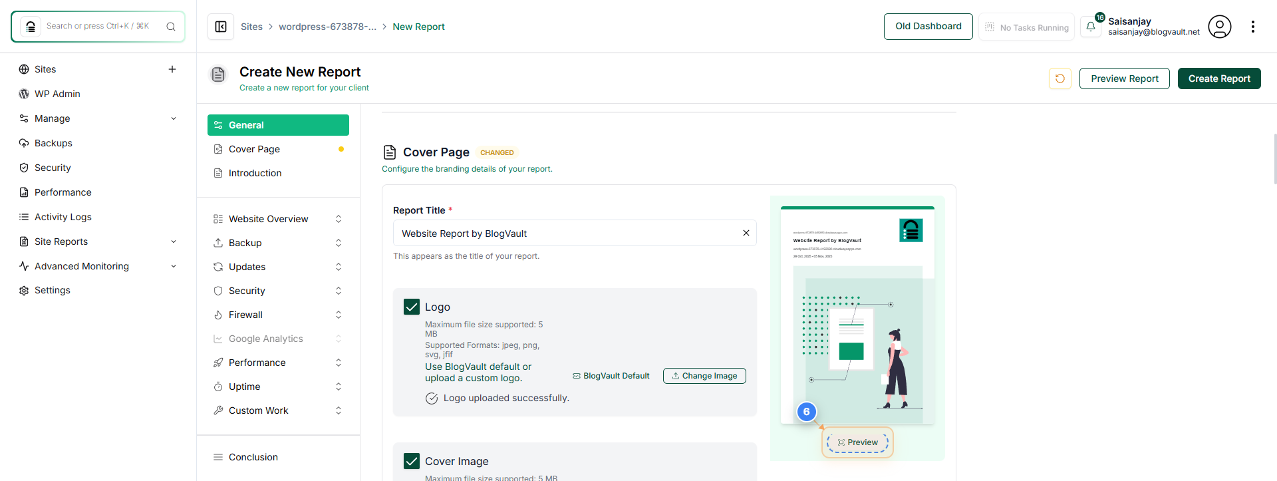This screenshot has height=481, width=1277.
Task: Open the notifications bell
Action: pos(1091,27)
